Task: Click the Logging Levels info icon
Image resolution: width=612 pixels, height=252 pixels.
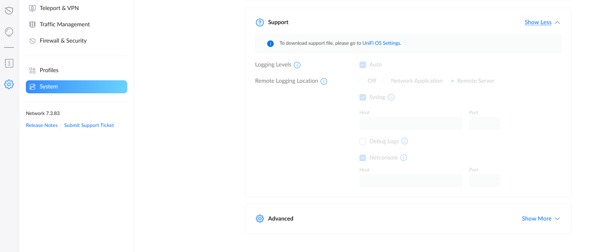Action: click(297, 65)
